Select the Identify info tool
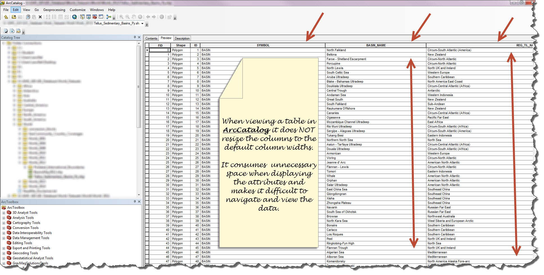The image size is (544, 275). (162, 17)
